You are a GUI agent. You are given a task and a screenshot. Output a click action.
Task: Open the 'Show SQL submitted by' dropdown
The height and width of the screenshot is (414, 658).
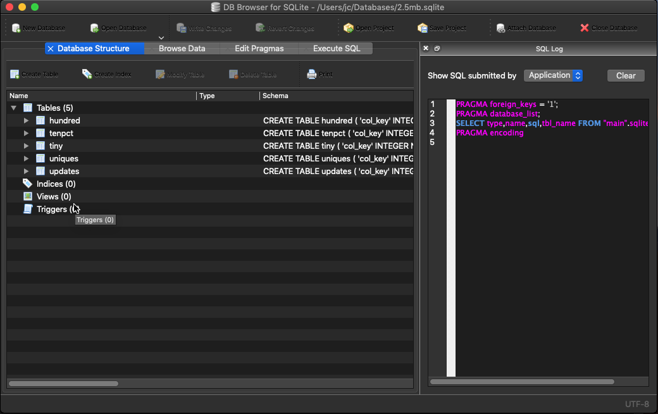coord(553,75)
